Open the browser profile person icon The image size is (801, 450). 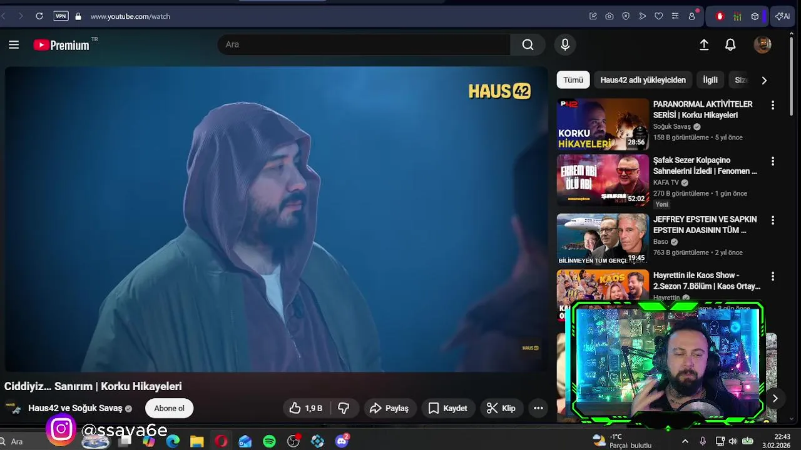pos(692,16)
